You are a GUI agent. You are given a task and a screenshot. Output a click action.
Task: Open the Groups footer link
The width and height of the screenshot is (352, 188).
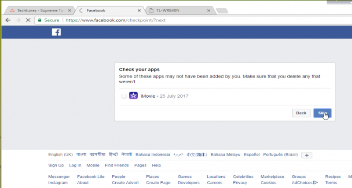pos(299,177)
